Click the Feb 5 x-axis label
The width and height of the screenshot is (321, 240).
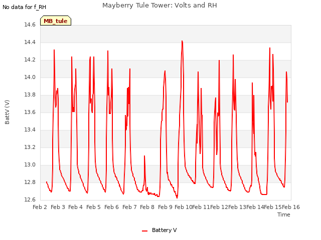click(x=94, y=207)
